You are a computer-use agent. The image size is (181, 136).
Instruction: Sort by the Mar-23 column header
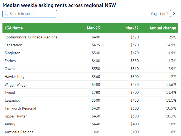pos(93,28)
